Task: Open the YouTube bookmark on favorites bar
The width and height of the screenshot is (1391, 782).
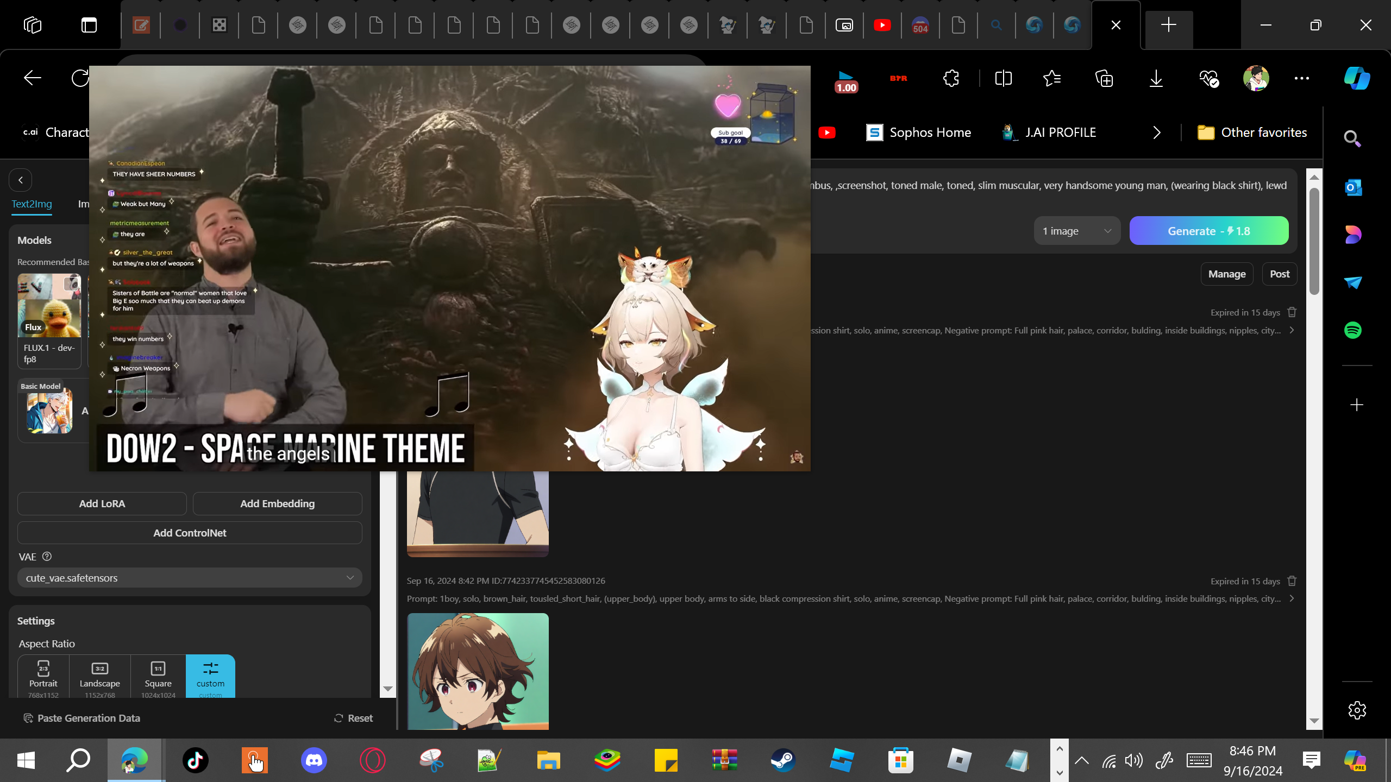Action: [827, 133]
